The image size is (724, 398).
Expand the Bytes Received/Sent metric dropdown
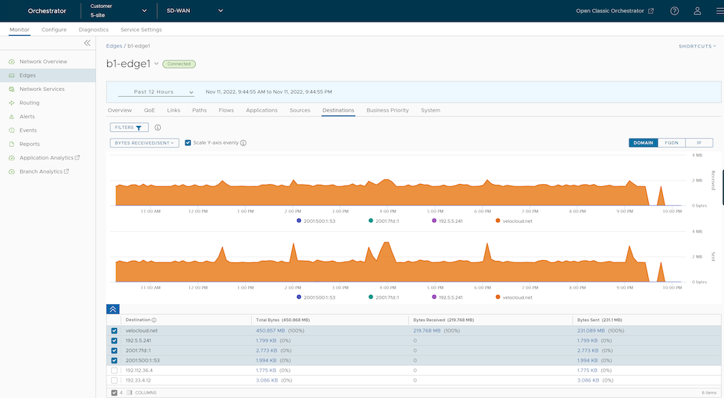pos(145,143)
